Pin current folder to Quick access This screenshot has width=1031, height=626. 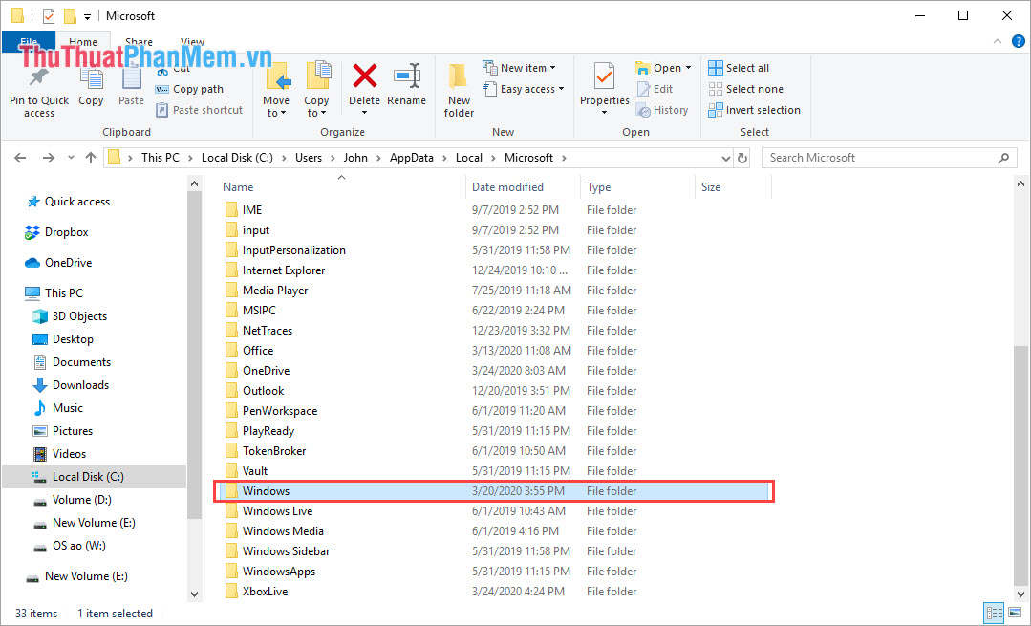tap(38, 89)
